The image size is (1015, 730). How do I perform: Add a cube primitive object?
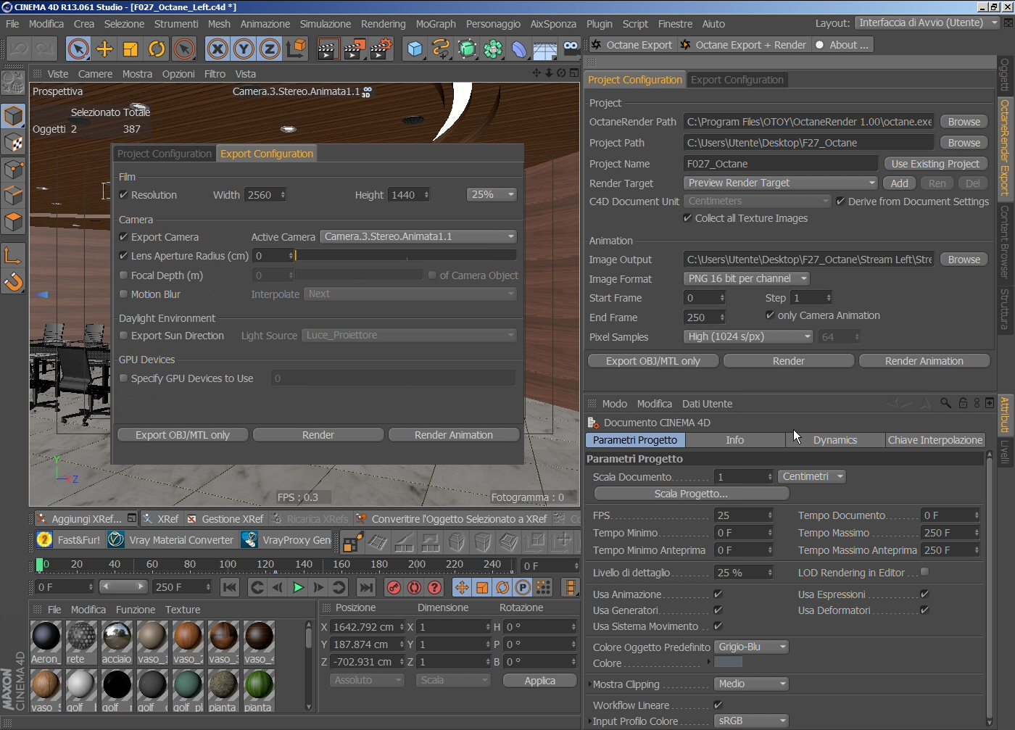point(415,49)
